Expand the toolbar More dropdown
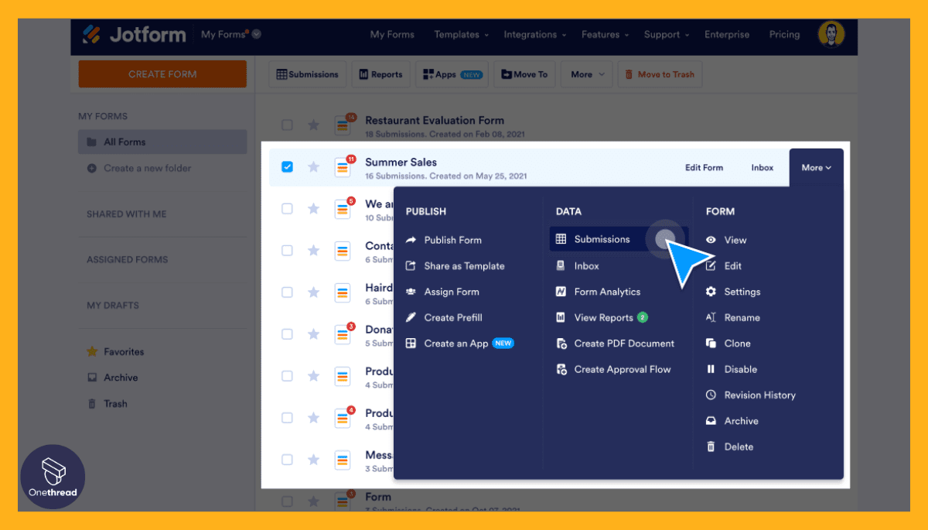Viewport: 928px width, 530px height. 586,74
